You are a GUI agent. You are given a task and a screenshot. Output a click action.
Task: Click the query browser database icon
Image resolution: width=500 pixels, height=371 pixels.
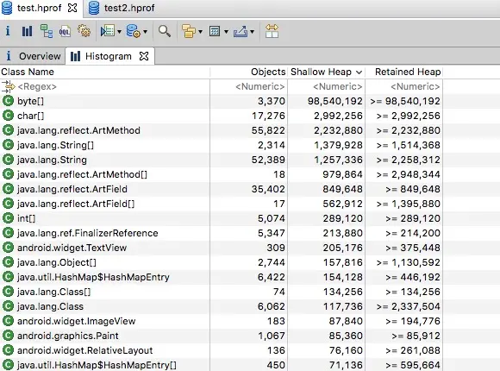(134, 31)
